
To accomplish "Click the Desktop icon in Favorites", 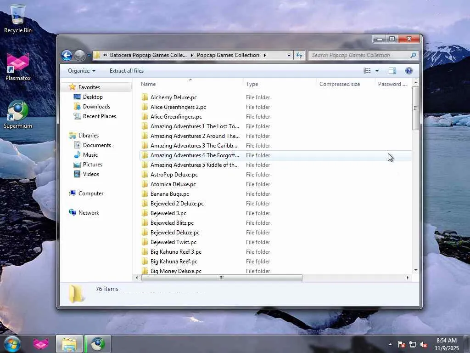I will click(x=77, y=97).
